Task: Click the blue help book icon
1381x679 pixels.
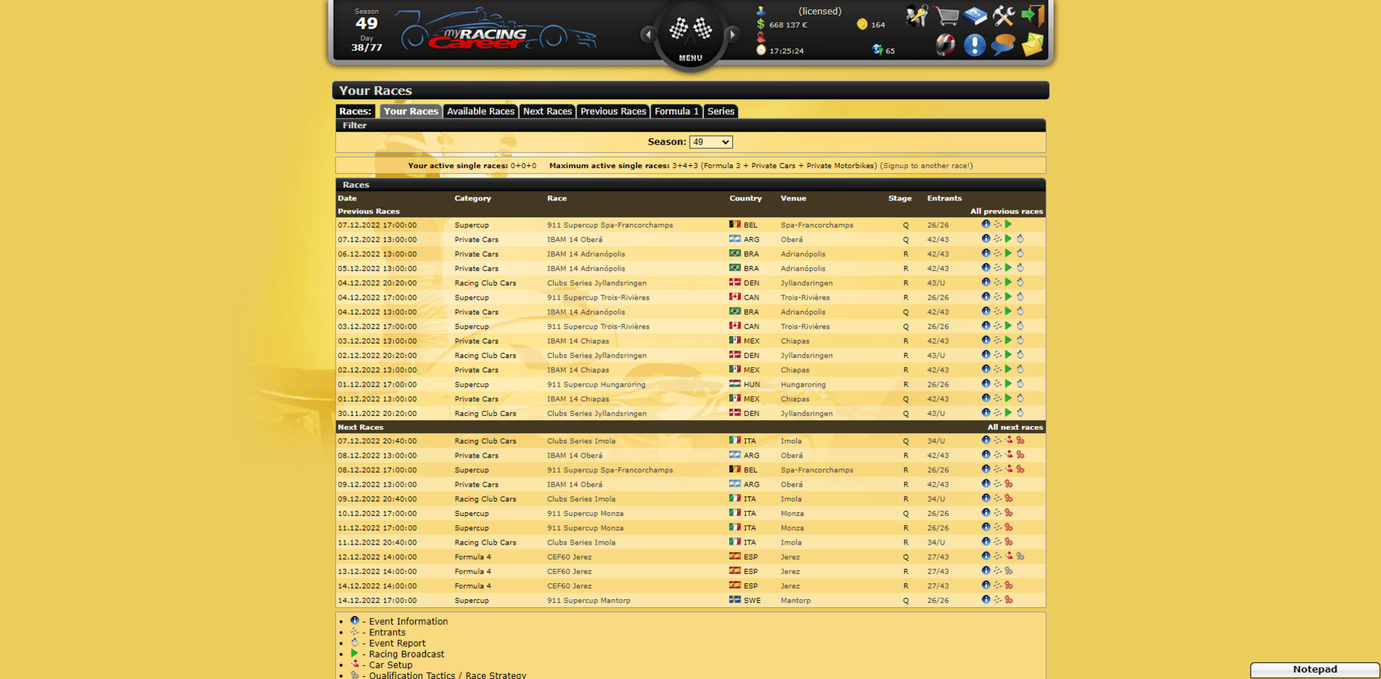Action: tap(975, 16)
